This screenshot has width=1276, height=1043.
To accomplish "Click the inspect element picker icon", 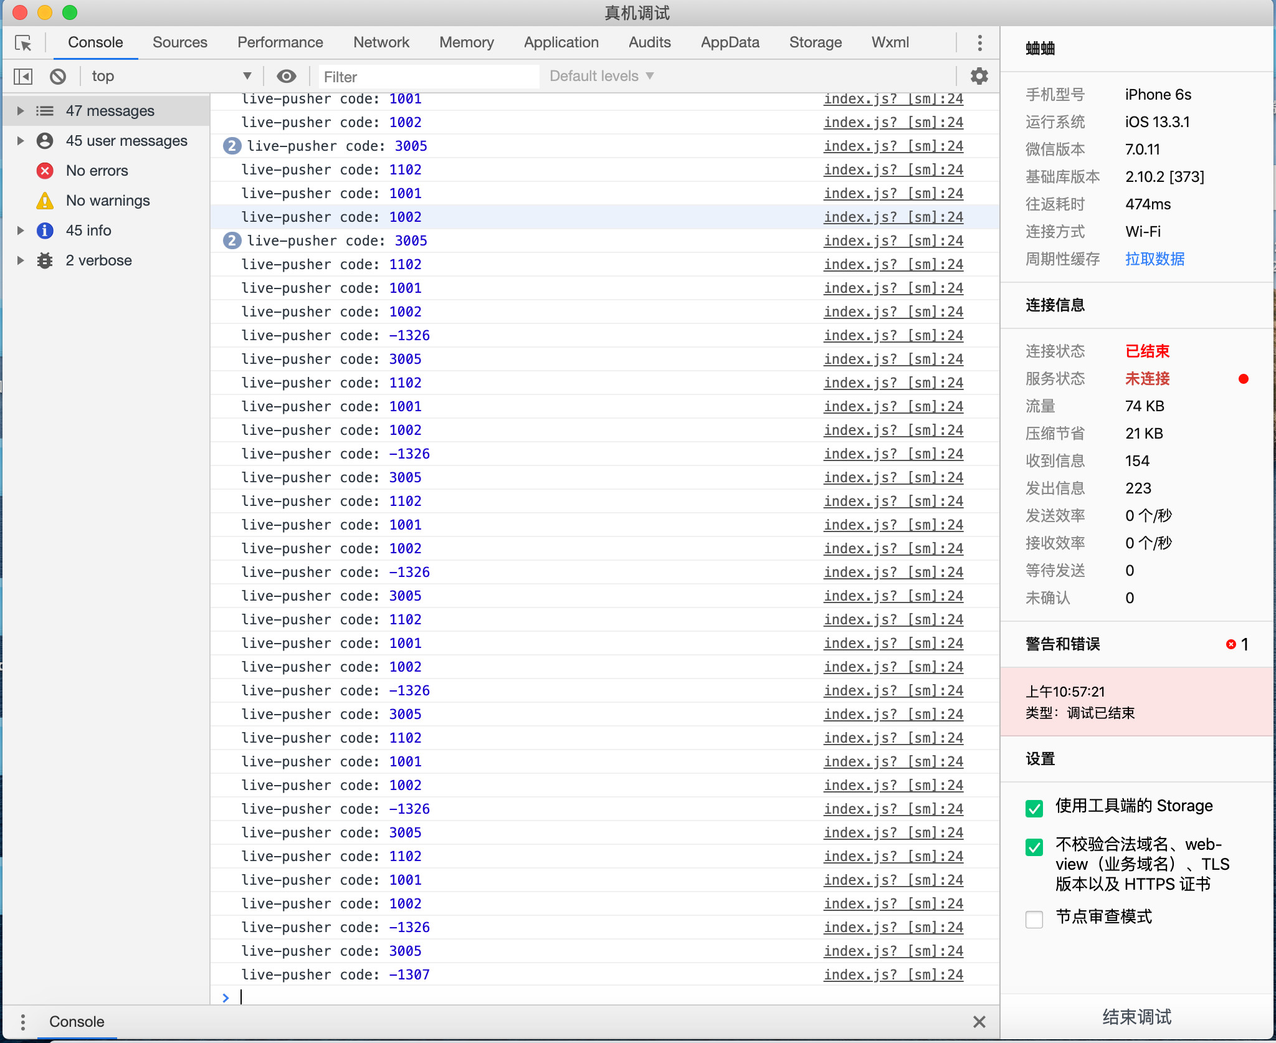I will 23,43.
